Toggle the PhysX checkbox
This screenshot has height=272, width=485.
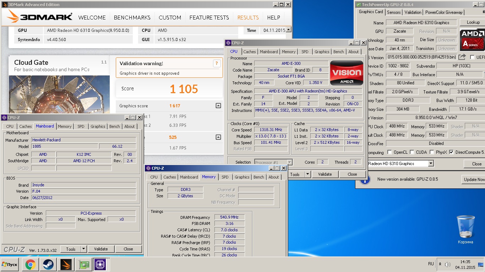(432, 152)
